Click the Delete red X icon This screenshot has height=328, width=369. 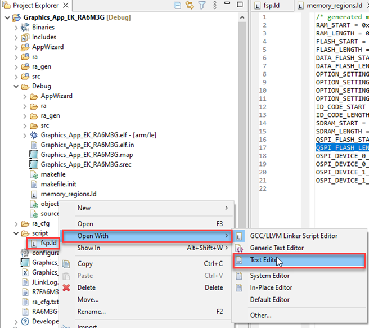coord(66,287)
